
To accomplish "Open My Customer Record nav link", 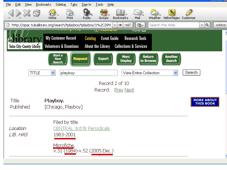I will coord(61,38).
